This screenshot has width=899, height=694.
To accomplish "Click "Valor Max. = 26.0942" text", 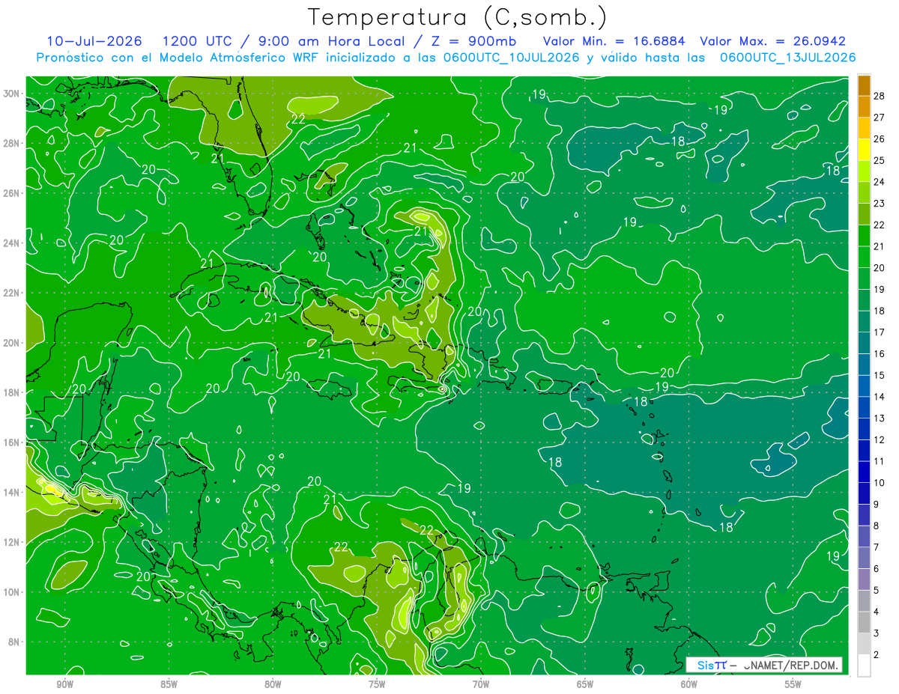I will click(773, 41).
